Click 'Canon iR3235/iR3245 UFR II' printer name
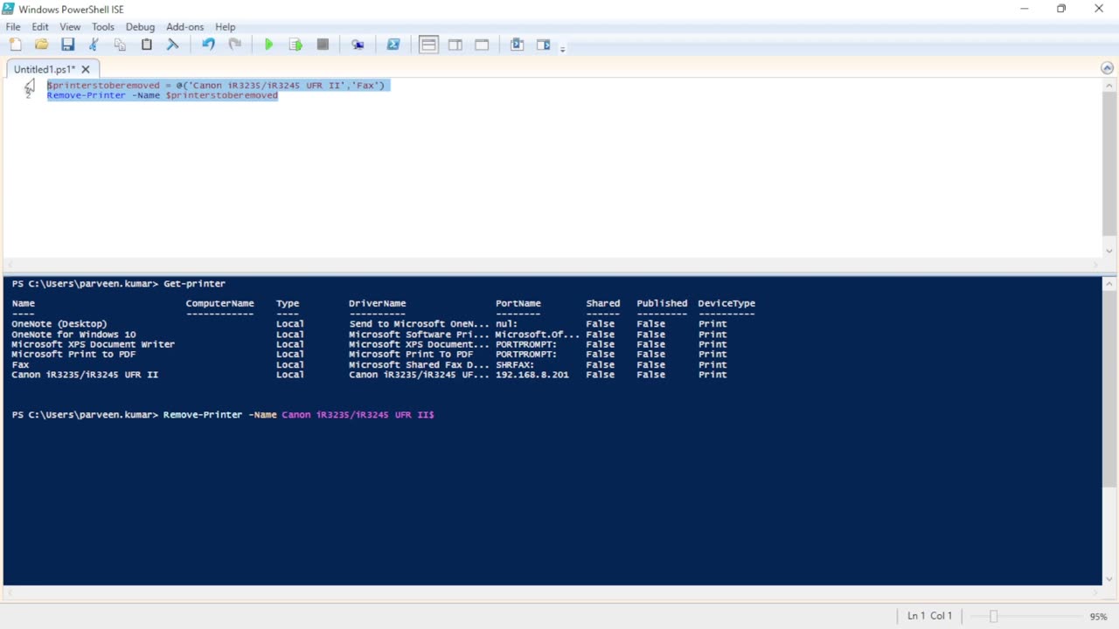The image size is (1119, 629). click(85, 374)
